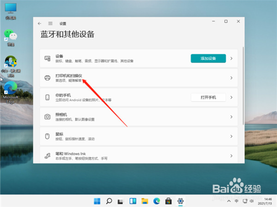The width and height of the screenshot is (277, 207).
Task: Click the mouse icon
Action: [47, 136]
